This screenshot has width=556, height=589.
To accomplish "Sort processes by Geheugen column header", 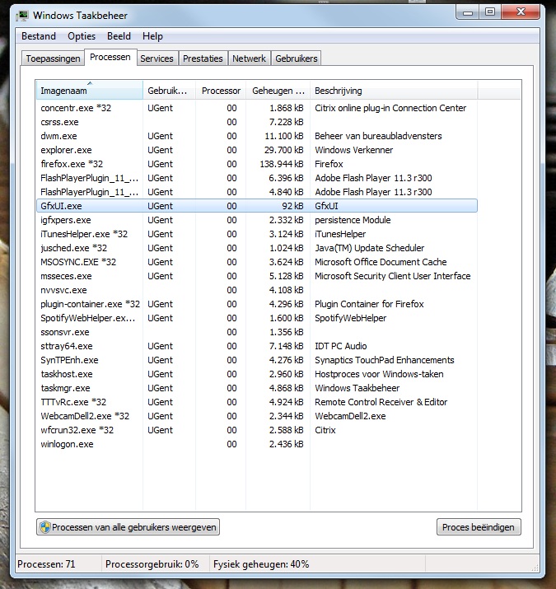I will [x=278, y=91].
